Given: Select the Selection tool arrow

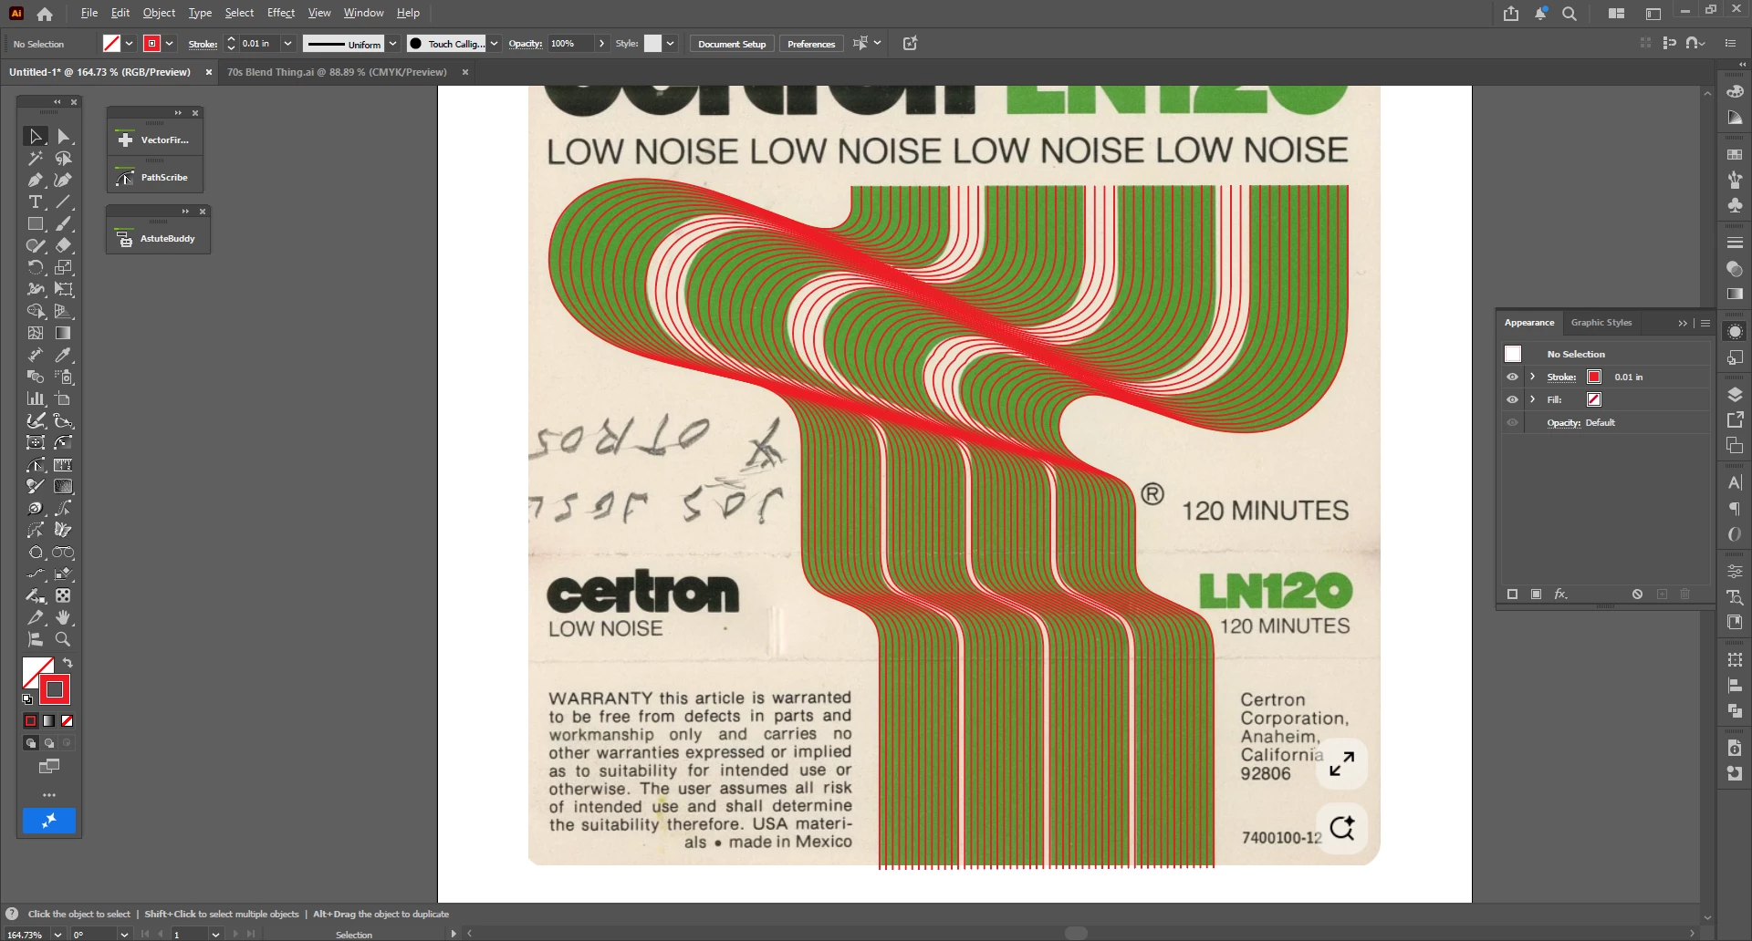Looking at the screenshot, I should click(x=35, y=136).
